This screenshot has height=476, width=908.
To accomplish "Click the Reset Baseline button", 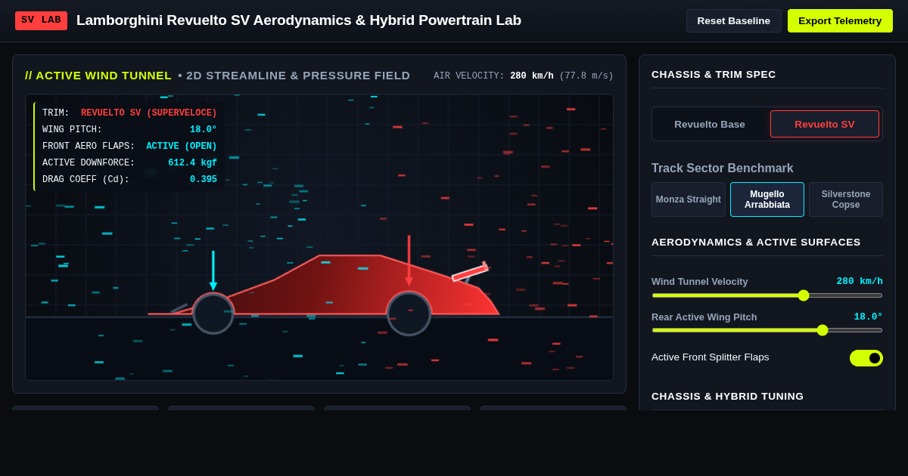I will [x=733, y=20].
